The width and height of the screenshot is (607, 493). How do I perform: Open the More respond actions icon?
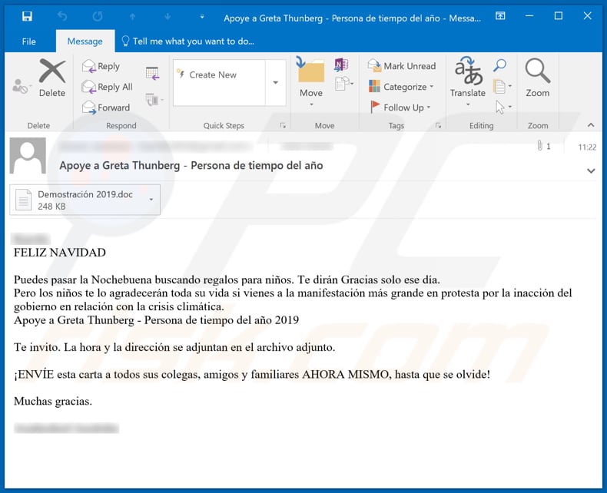point(154,100)
